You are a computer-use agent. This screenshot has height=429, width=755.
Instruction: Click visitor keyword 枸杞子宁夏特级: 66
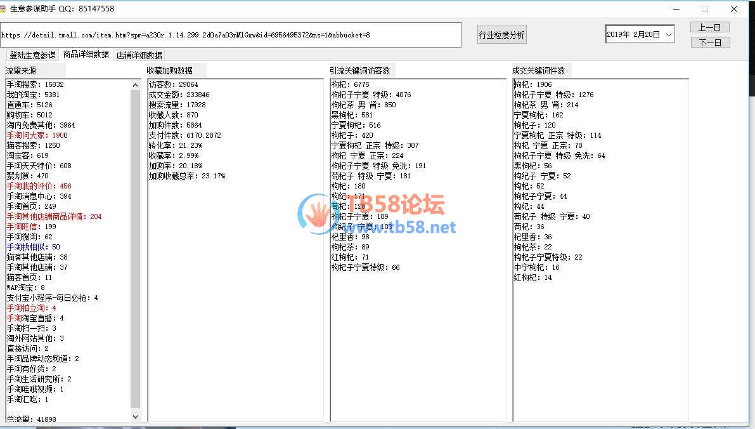point(366,267)
